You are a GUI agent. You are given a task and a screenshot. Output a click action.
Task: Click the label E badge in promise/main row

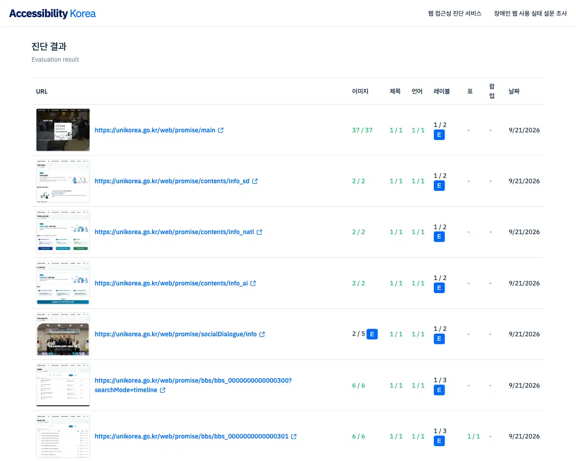point(439,135)
